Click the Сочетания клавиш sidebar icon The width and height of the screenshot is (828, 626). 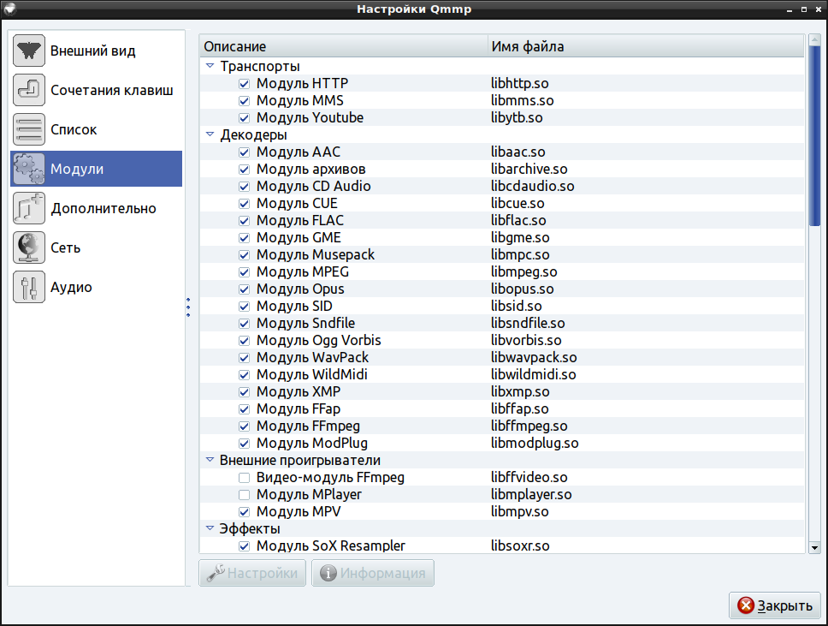29,91
